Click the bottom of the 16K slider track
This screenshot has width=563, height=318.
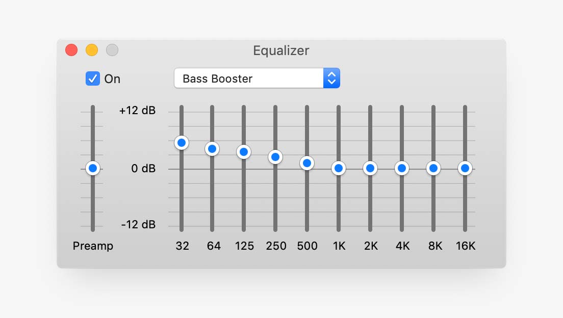coord(465,228)
